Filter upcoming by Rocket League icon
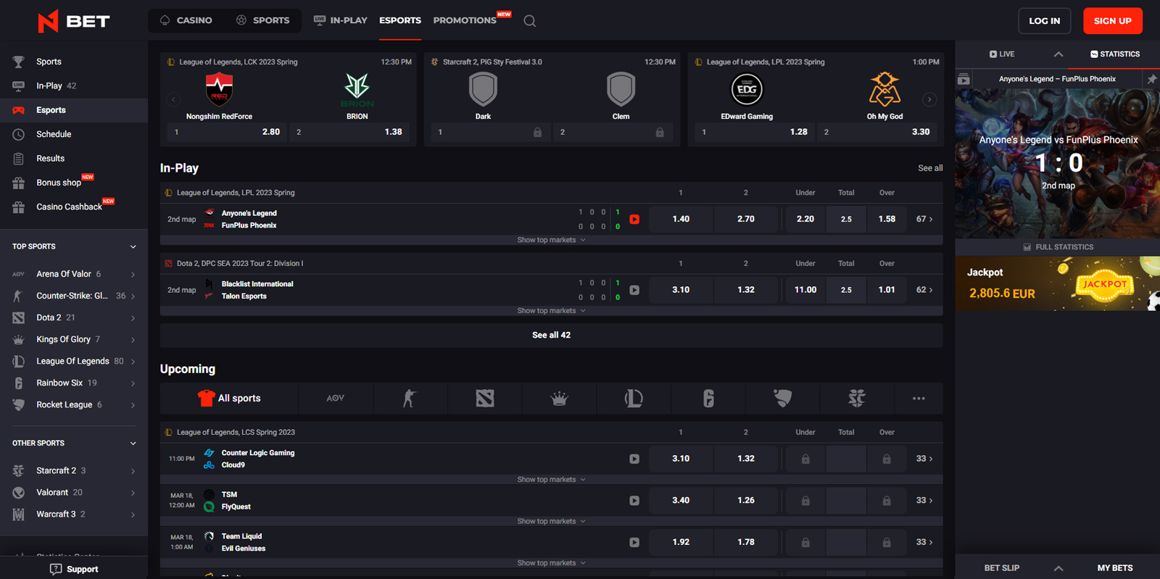This screenshot has height=579, width=1160. tap(783, 398)
